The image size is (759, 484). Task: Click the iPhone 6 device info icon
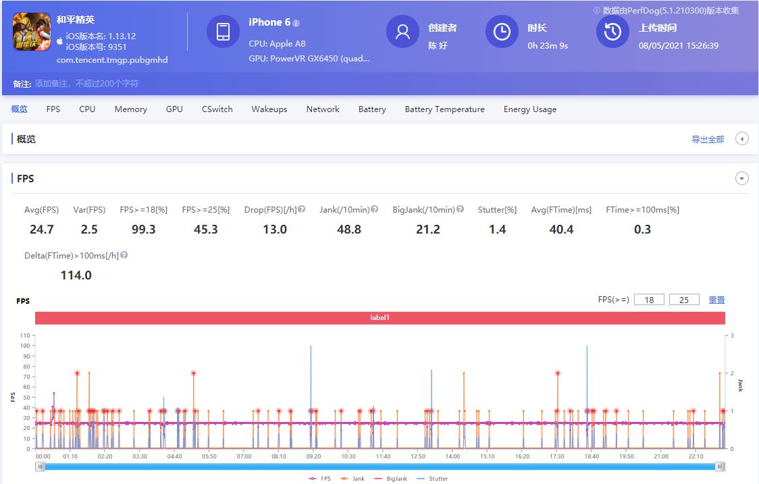pos(296,23)
